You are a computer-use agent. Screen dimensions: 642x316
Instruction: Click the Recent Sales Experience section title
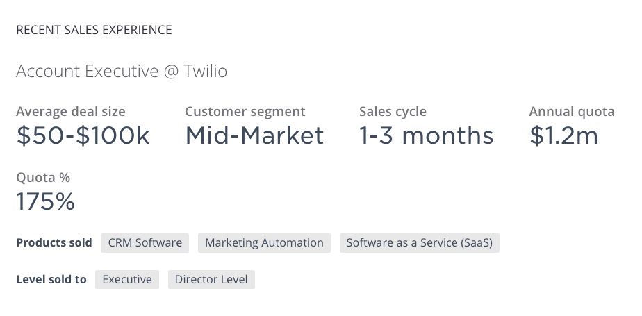point(94,30)
